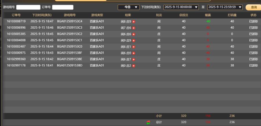
Task: Play video replay for order 16103006996
Action: tap(134, 28)
